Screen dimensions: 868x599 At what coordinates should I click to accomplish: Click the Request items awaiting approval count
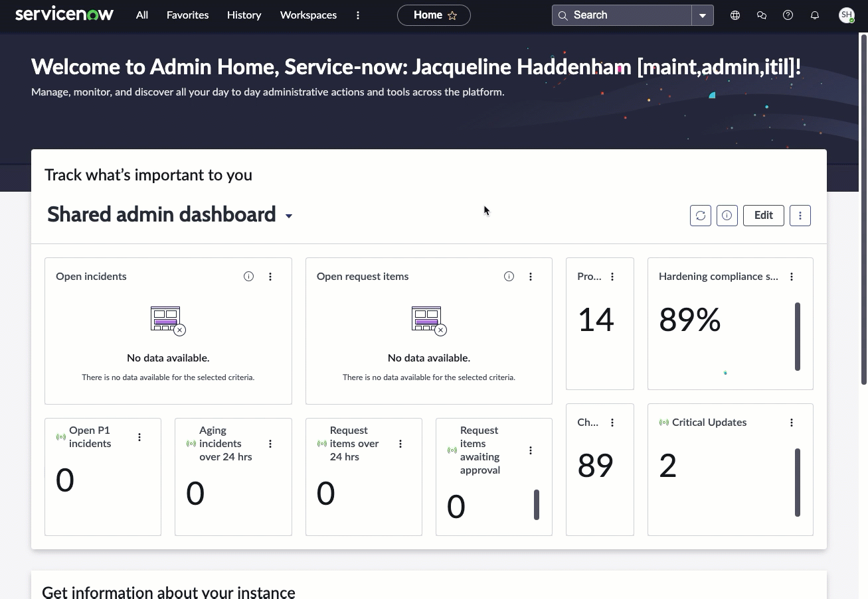(456, 507)
